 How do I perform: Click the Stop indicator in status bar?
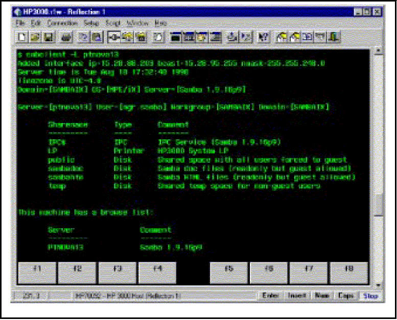tap(370, 296)
